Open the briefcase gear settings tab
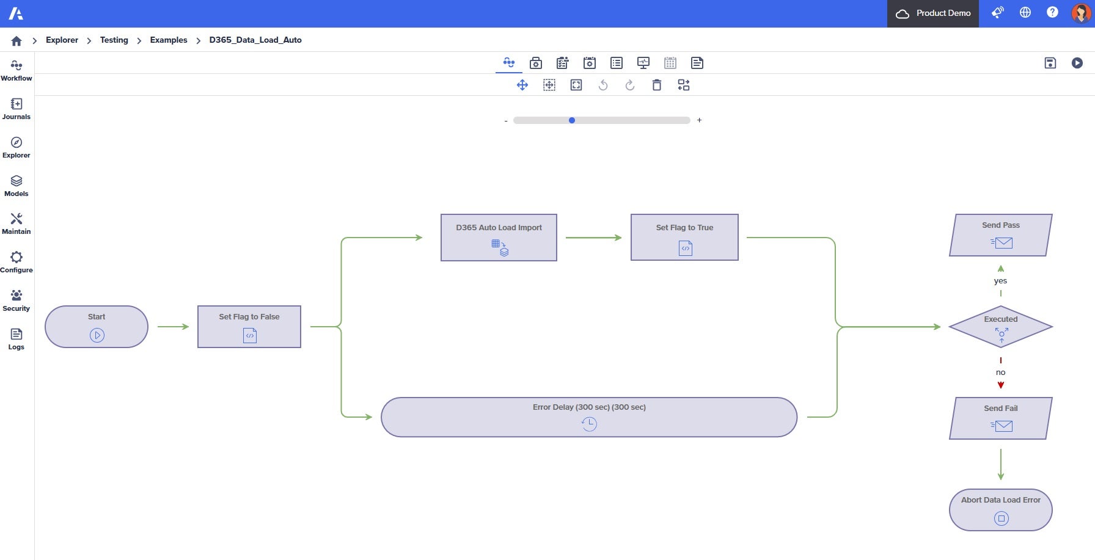Viewport: 1095px width, 560px height. 536,63
